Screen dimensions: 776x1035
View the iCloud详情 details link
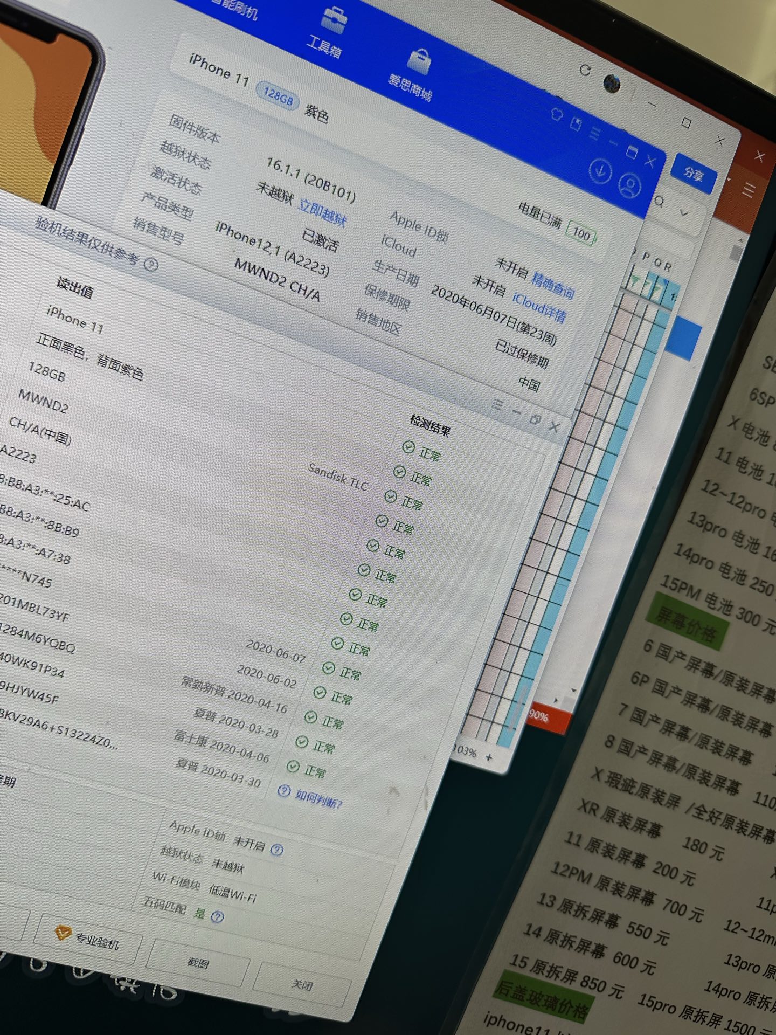539,306
